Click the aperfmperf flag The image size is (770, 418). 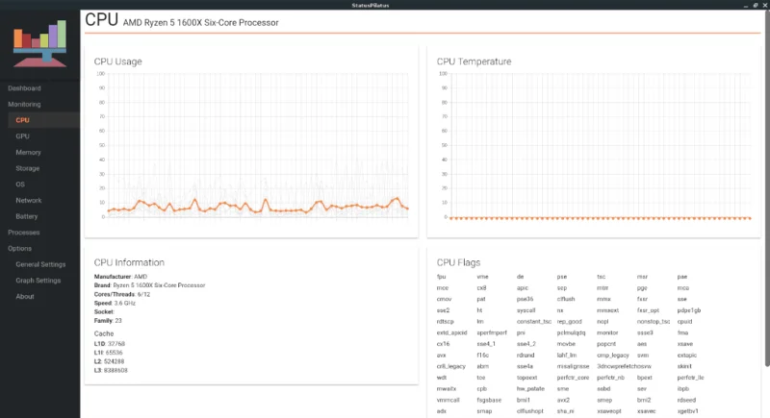click(492, 332)
